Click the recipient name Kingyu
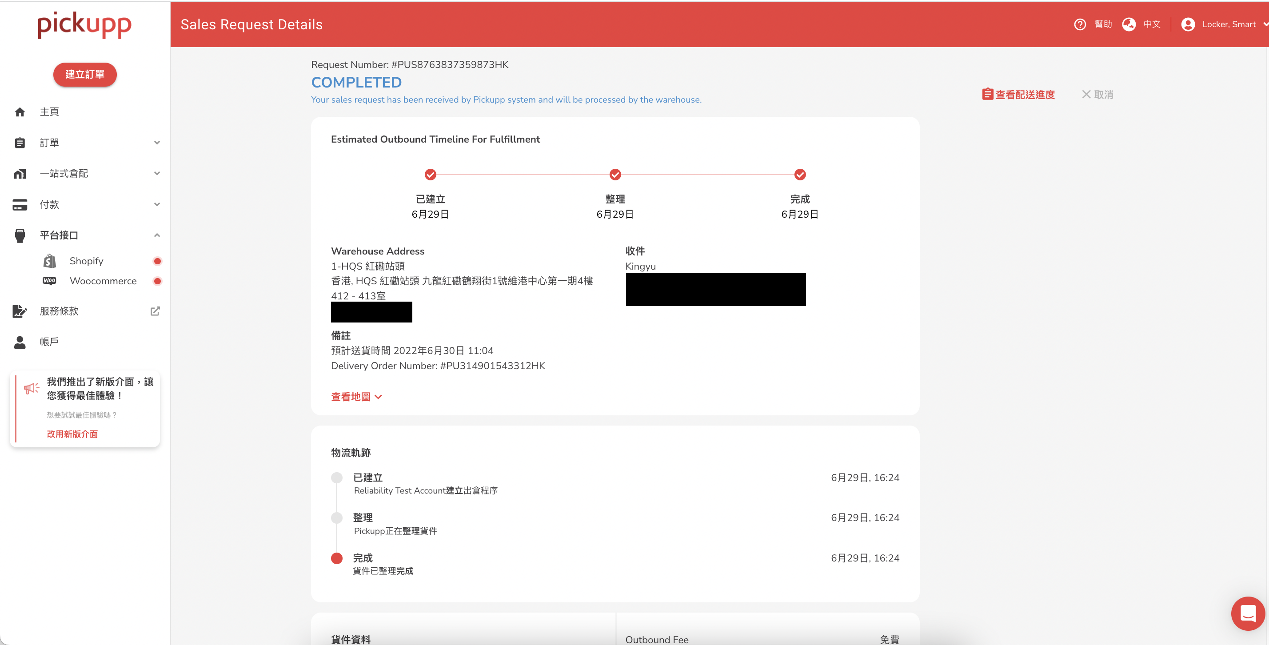Image resolution: width=1269 pixels, height=645 pixels. tap(640, 267)
